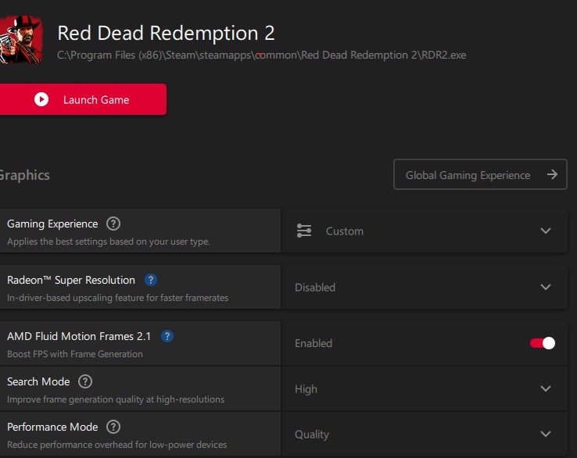Click "Improve frame generation quality" description text
The height and width of the screenshot is (458, 577).
[116, 399]
